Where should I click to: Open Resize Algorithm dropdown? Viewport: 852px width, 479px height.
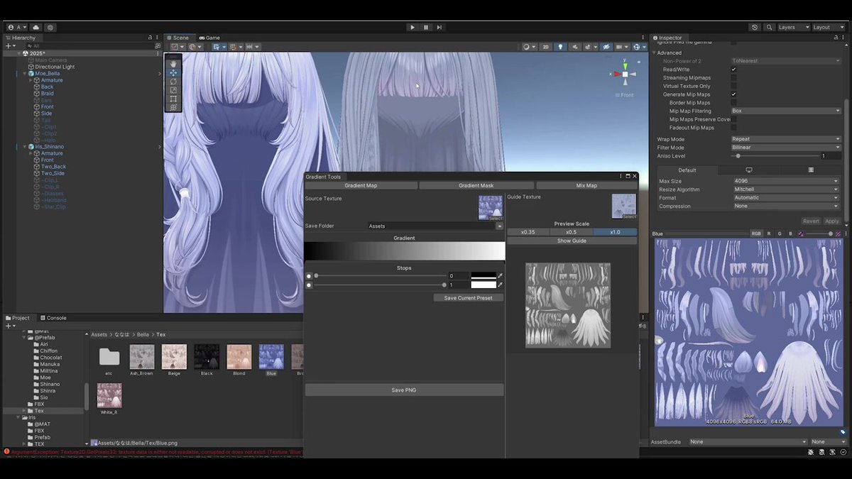[x=786, y=189]
